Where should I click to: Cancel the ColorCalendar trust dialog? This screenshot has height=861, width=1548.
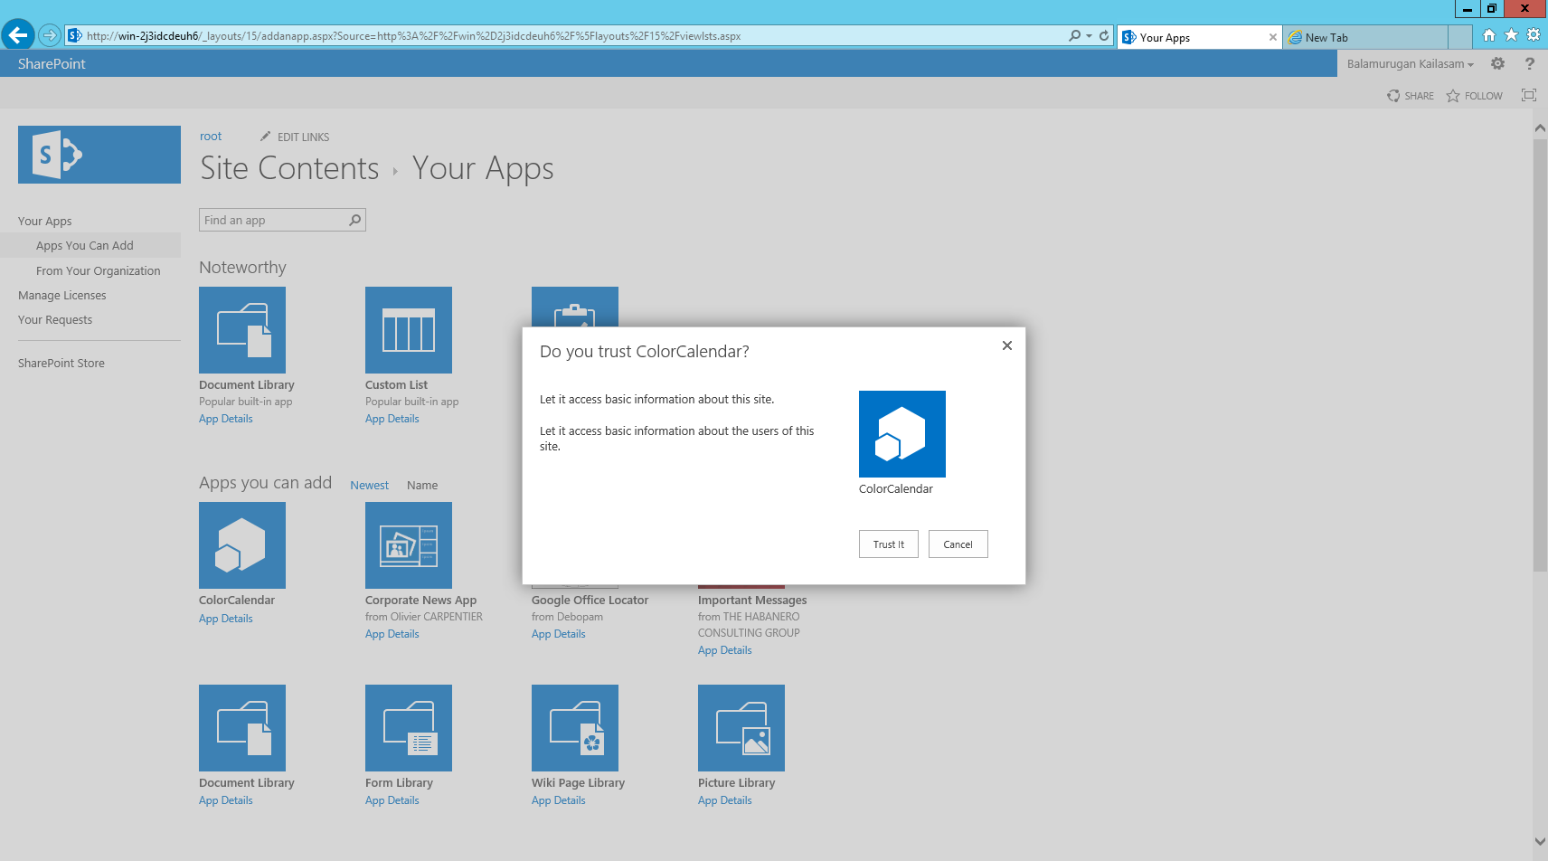(x=958, y=544)
